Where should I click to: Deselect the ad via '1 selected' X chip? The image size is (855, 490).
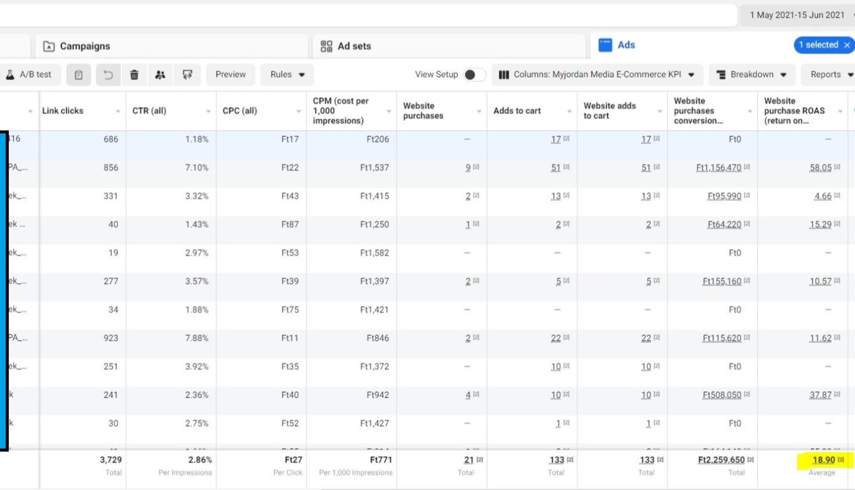click(x=847, y=44)
